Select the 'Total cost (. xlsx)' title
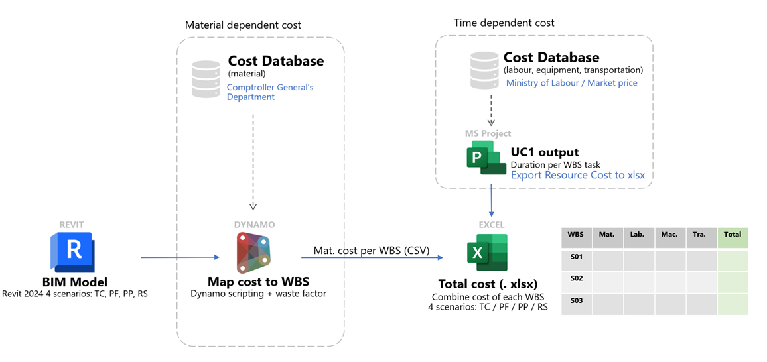767x362 pixels. point(487,284)
